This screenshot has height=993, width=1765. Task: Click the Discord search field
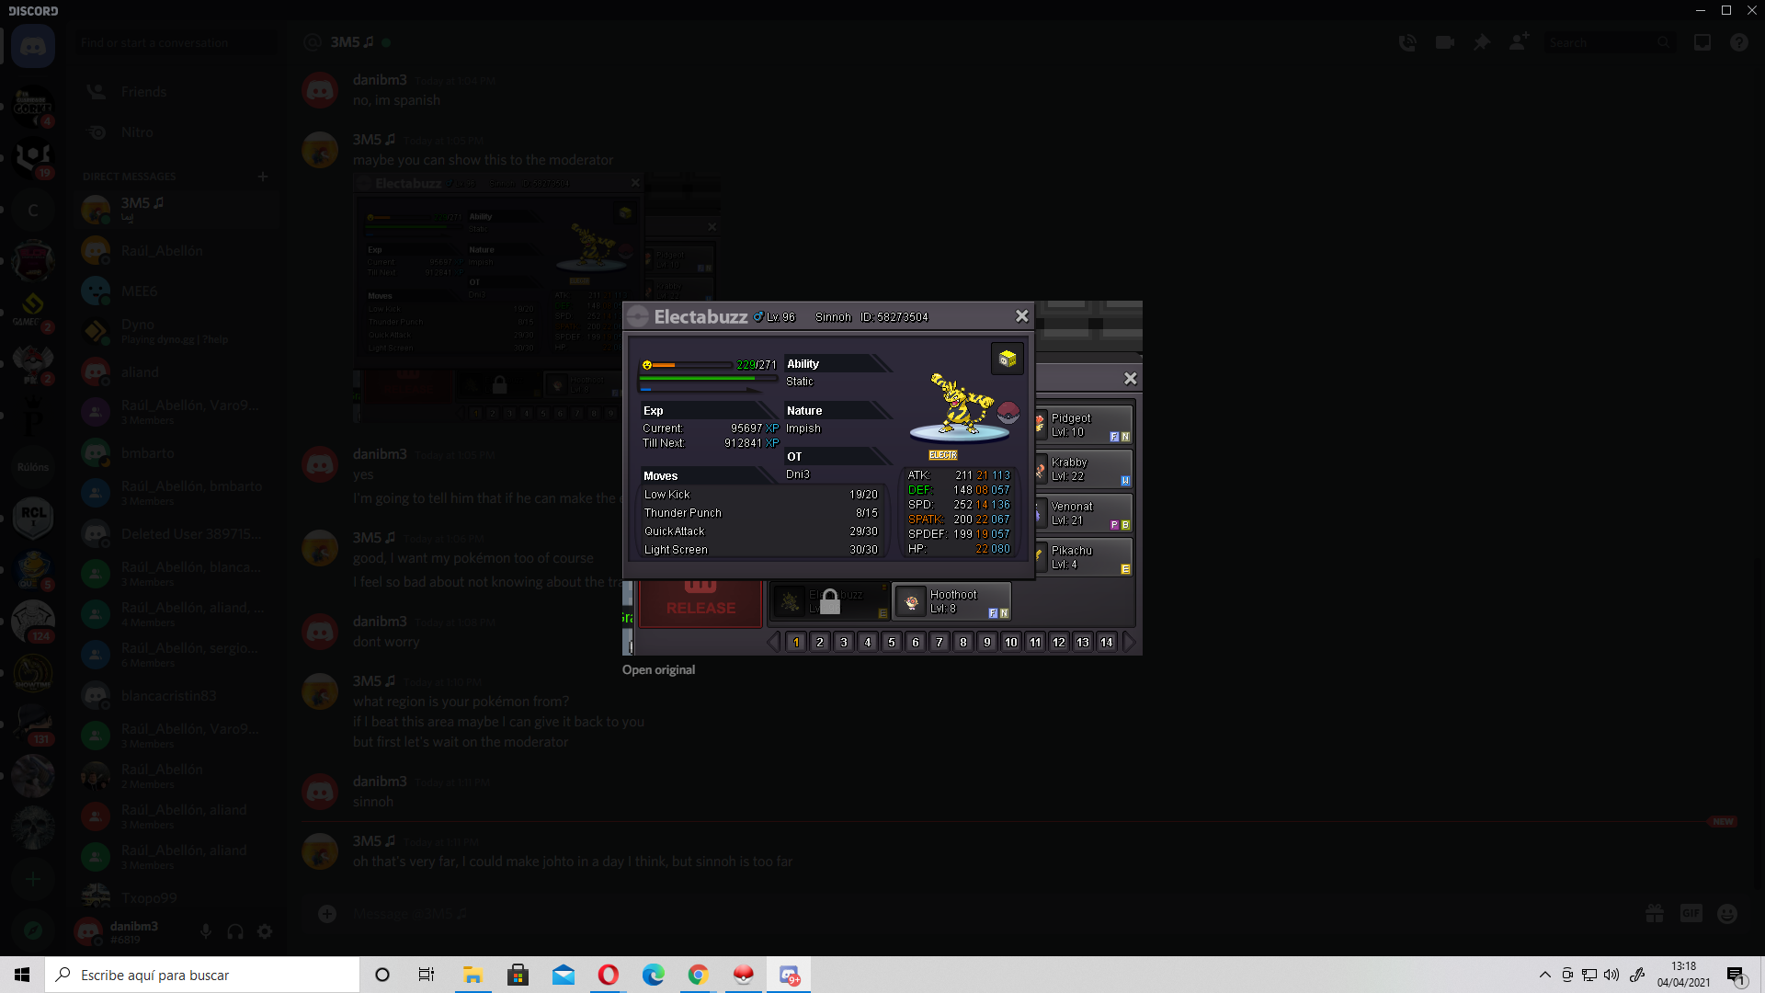pos(1604,42)
